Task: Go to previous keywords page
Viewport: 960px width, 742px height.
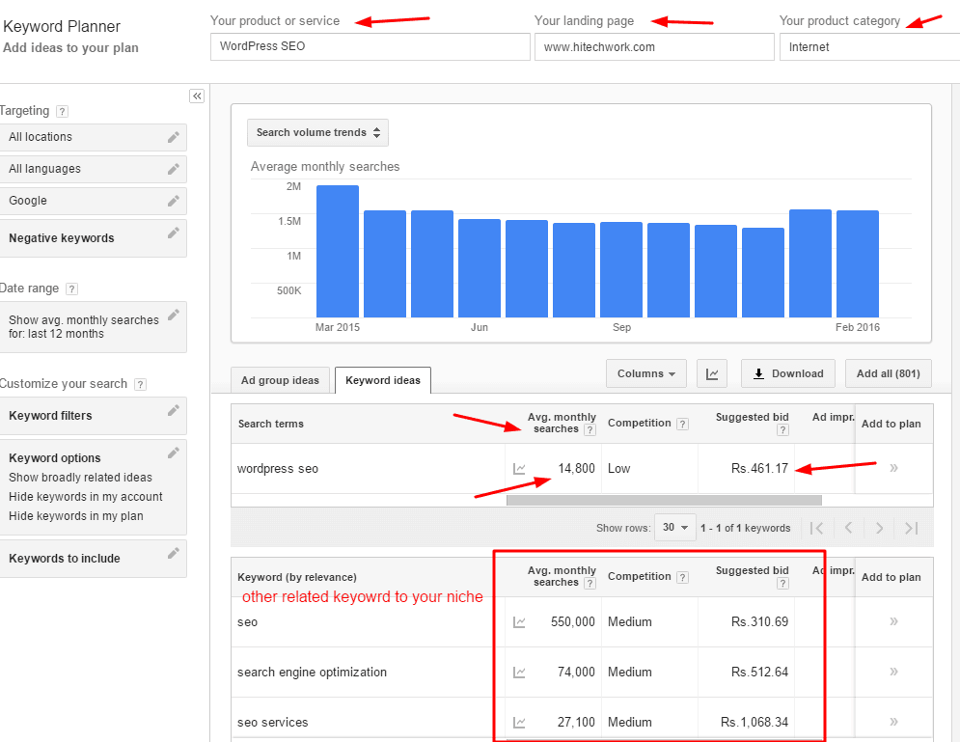Action: pos(849,528)
